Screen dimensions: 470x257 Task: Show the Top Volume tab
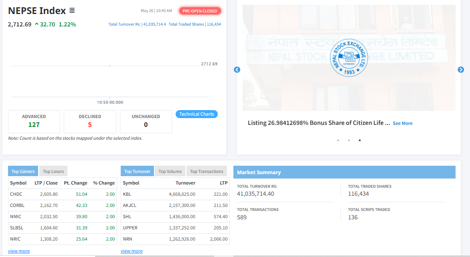170,171
